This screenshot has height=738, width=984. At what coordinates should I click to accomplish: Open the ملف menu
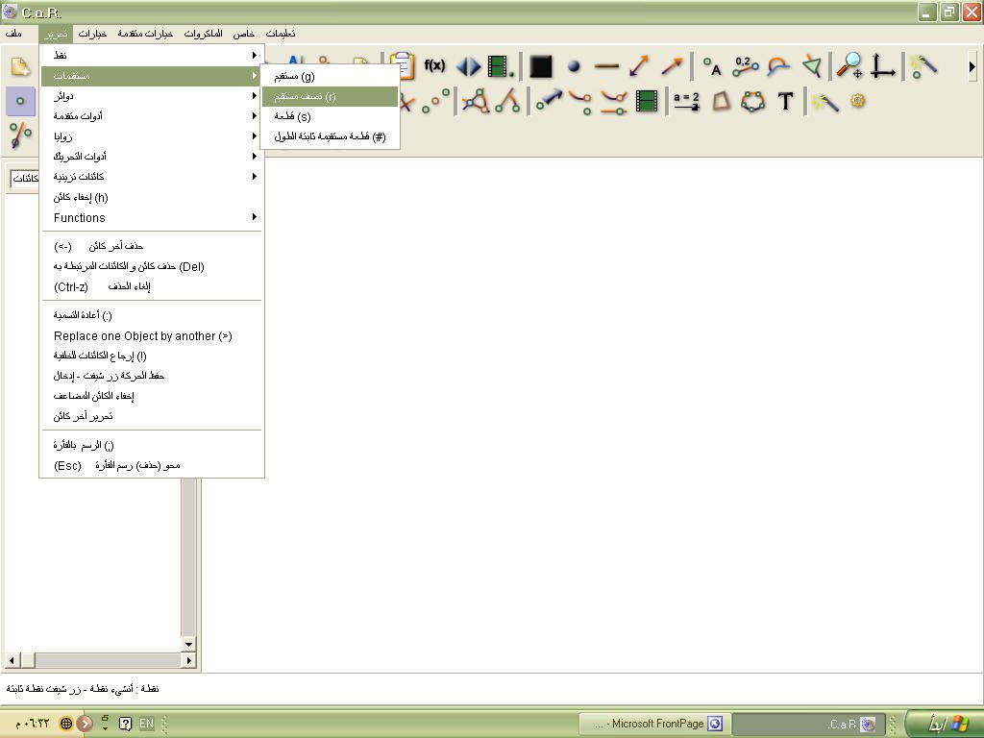13,34
